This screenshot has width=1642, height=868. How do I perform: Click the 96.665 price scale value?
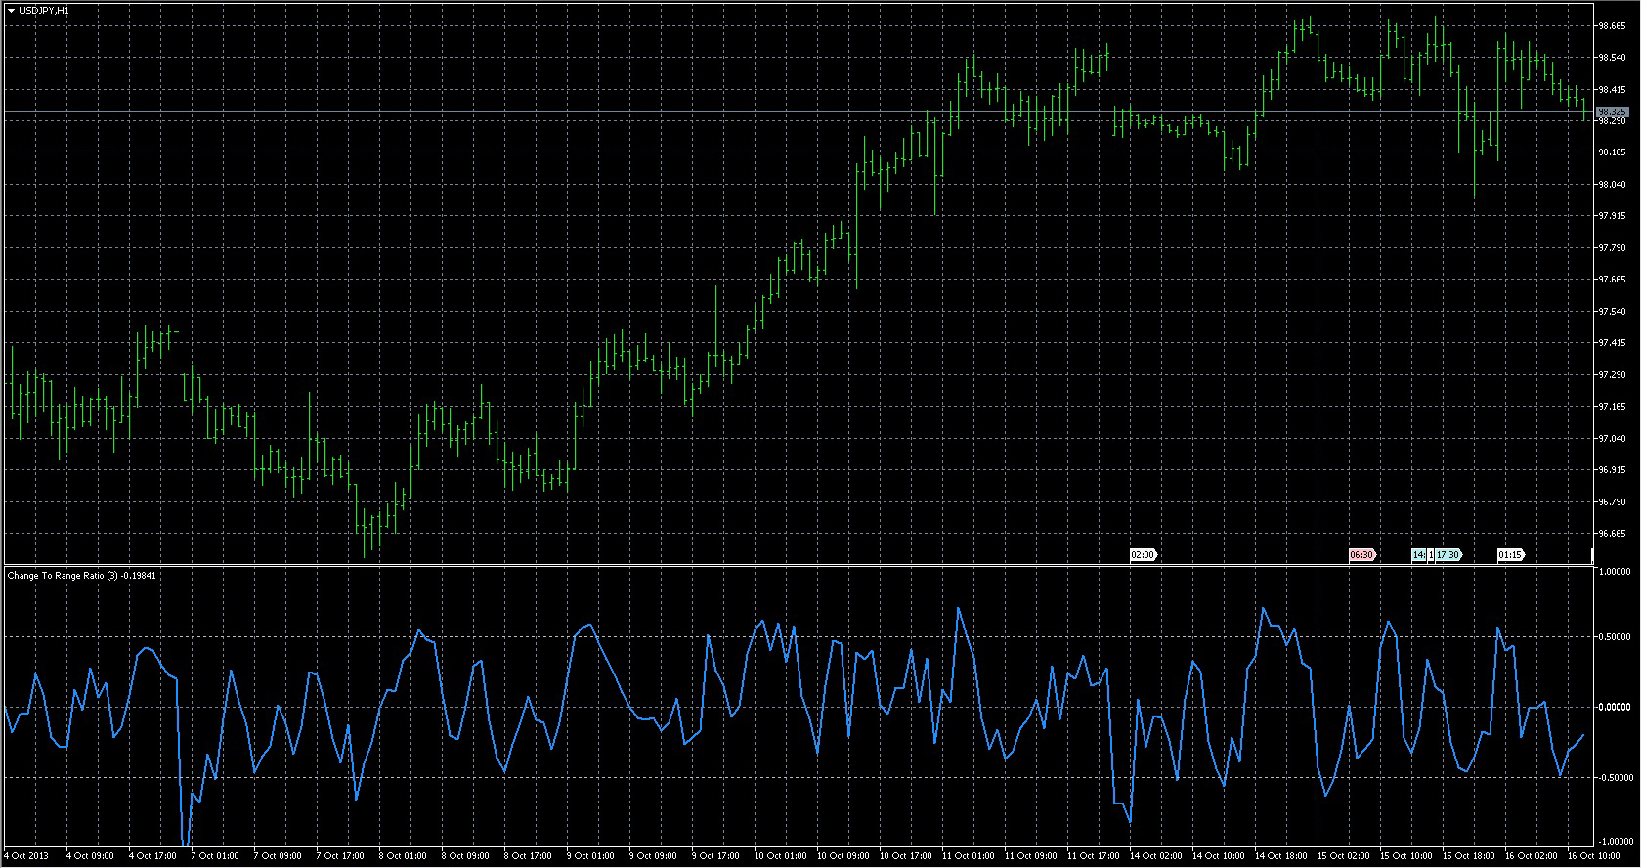tap(1611, 534)
